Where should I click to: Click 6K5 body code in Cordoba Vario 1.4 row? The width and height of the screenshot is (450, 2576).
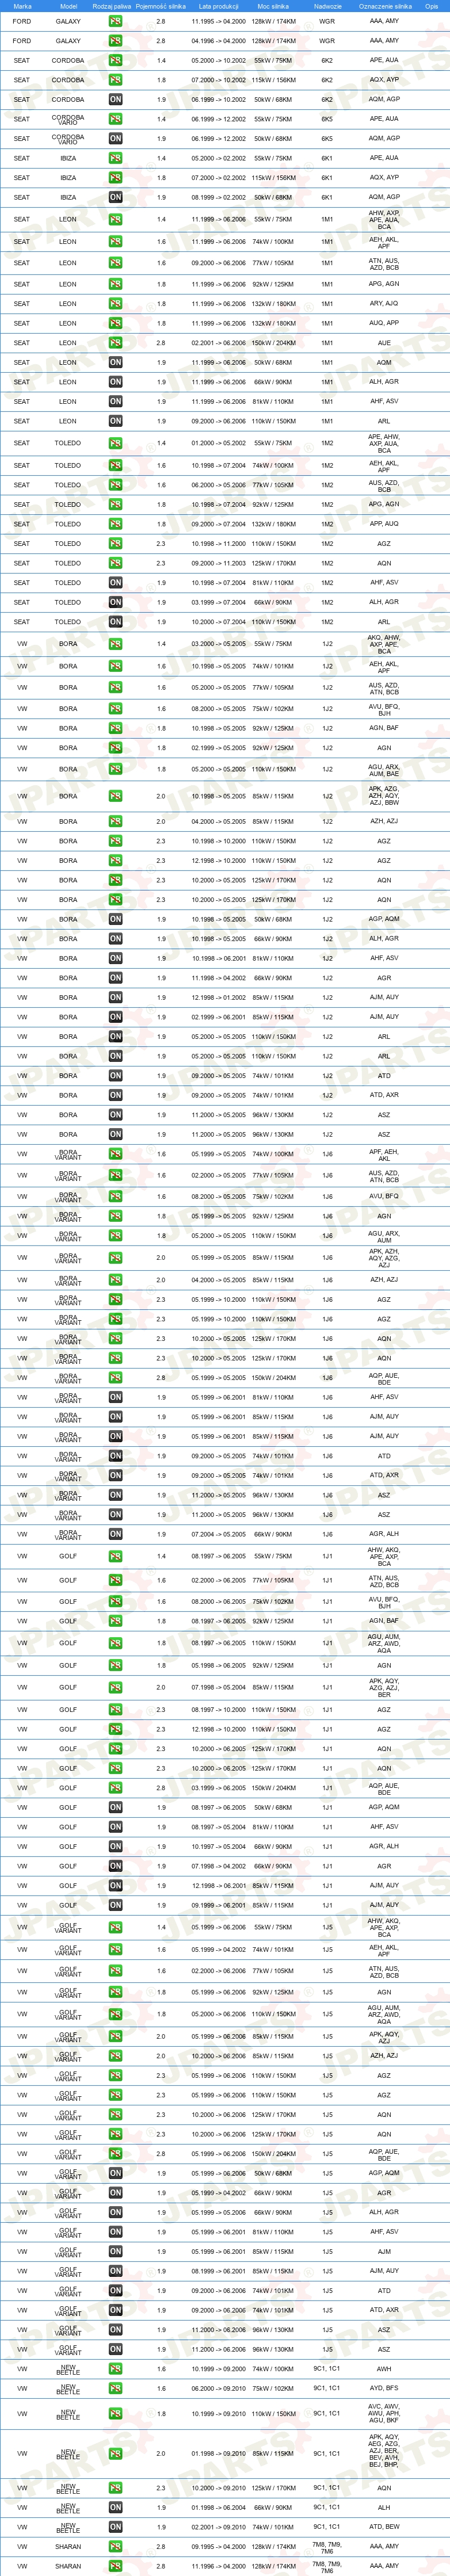pos(327,119)
